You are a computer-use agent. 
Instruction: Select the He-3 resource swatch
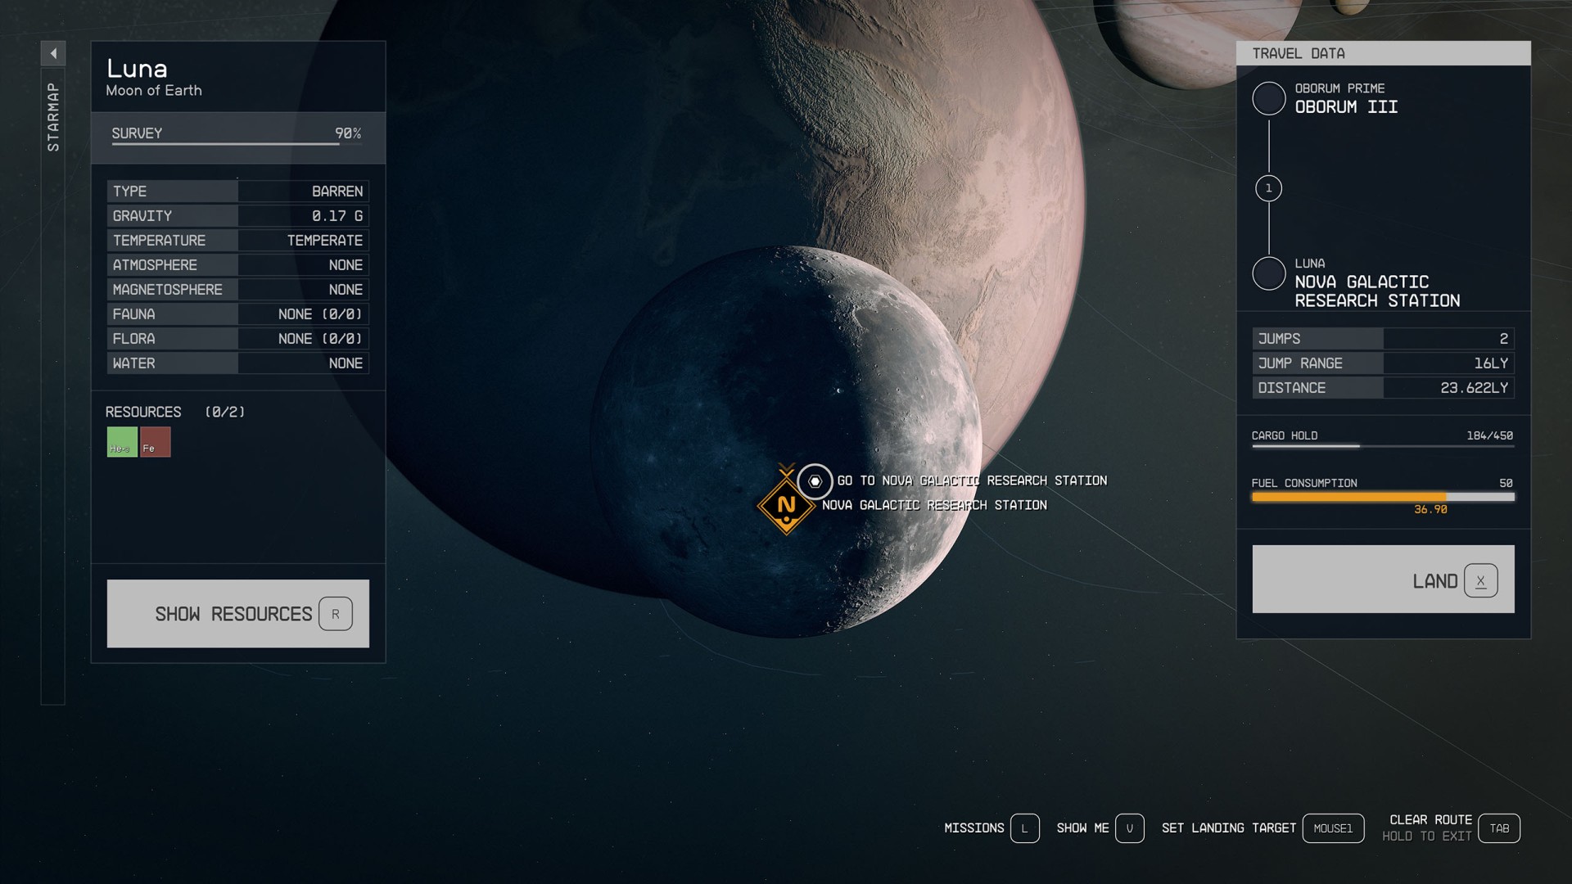[122, 442]
